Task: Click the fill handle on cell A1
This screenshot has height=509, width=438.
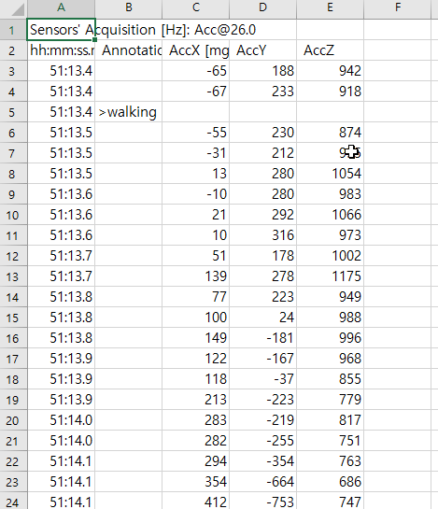Action: point(94,39)
